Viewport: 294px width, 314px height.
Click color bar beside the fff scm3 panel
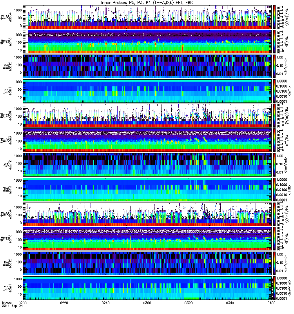pyautogui.click(x=274, y=239)
